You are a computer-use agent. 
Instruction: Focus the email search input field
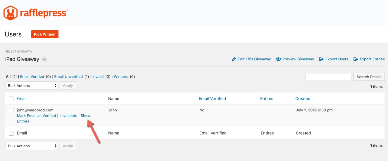328,77
